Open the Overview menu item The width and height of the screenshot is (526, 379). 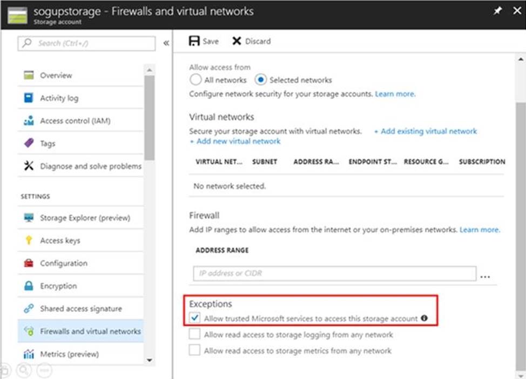[56, 75]
